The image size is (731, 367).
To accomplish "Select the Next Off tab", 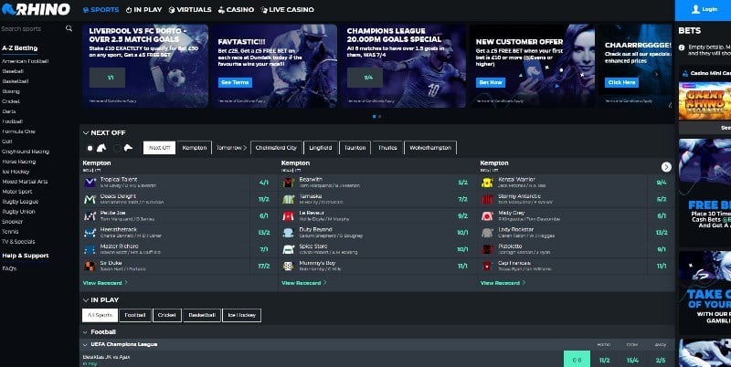I will coord(159,148).
